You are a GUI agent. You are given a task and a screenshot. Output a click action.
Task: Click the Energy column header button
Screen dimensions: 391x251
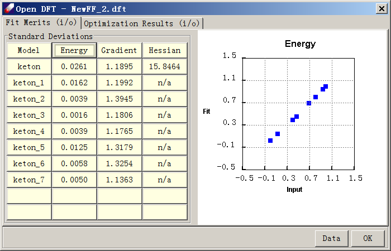(x=74, y=50)
